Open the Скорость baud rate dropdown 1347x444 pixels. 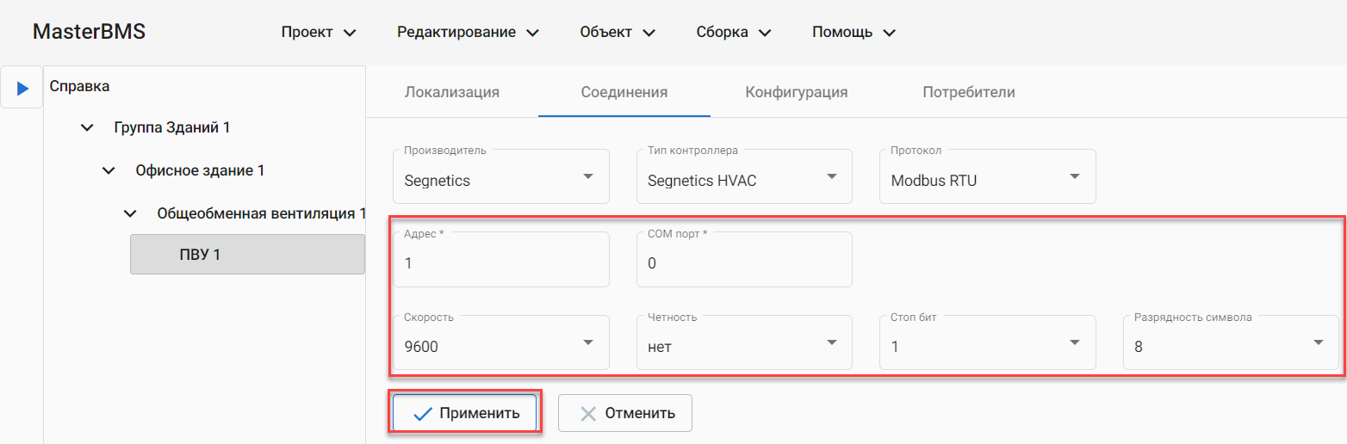[x=500, y=343]
